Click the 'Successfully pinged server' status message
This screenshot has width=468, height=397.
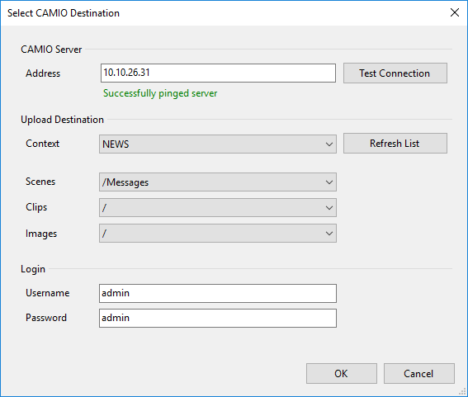pyautogui.click(x=160, y=93)
